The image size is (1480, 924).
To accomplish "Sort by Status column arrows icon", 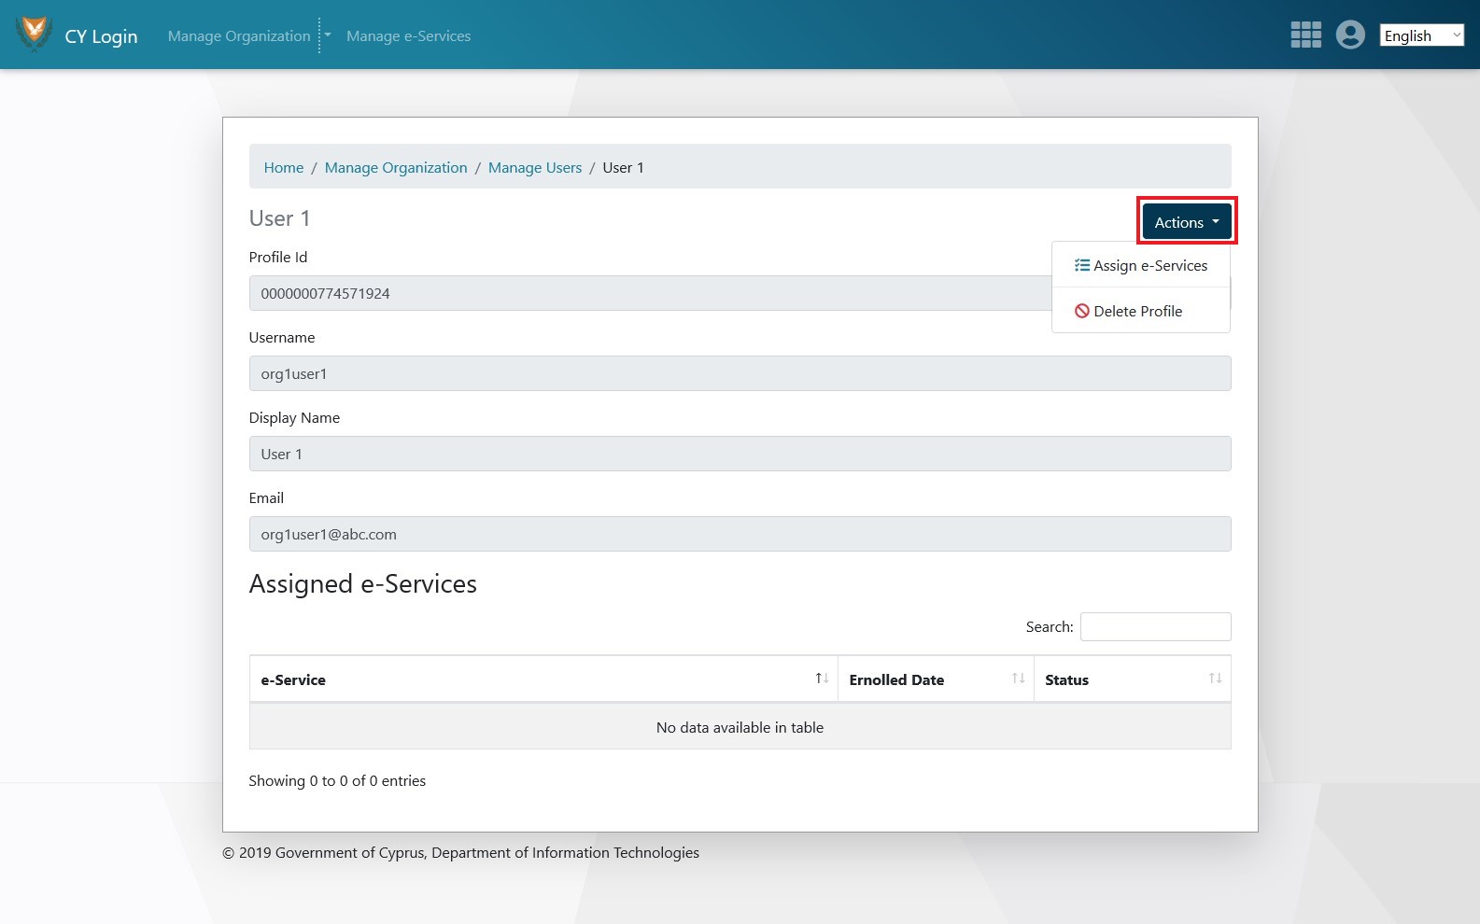I will [x=1215, y=679].
